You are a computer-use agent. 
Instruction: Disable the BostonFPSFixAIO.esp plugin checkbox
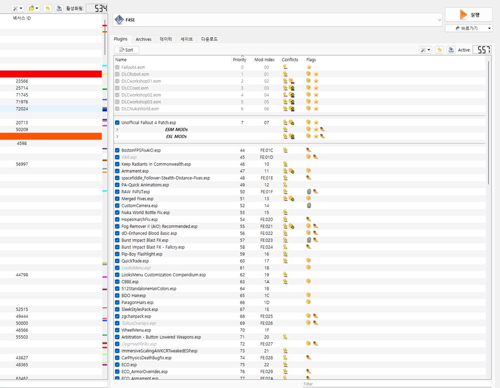pyautogui.click(x=117, y=150)
